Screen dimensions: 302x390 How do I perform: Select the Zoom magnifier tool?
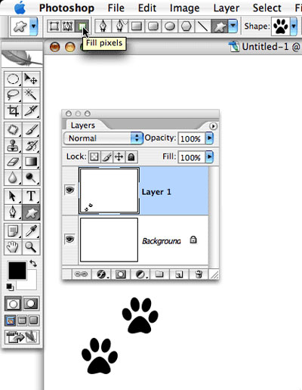(31, 247)
